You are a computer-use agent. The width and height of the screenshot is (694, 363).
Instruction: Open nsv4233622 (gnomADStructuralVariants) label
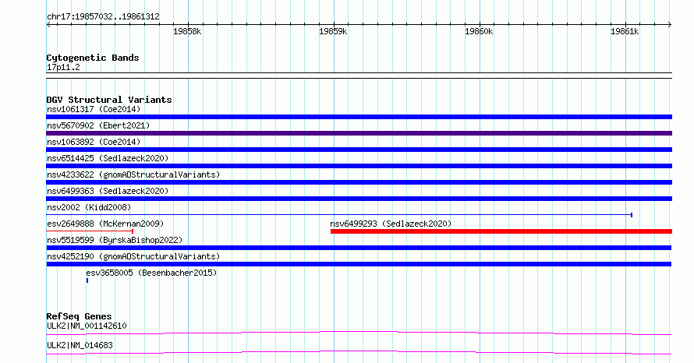133,174
